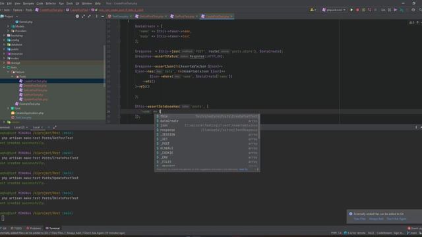Click the phone Listen for PHP Debug icon
This screenshot has width=422, height=237.
pos(369,10)
